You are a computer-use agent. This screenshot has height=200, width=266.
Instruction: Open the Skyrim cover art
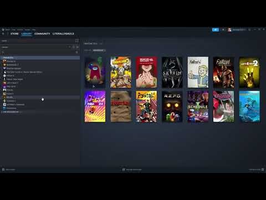(x=172, y=72)
